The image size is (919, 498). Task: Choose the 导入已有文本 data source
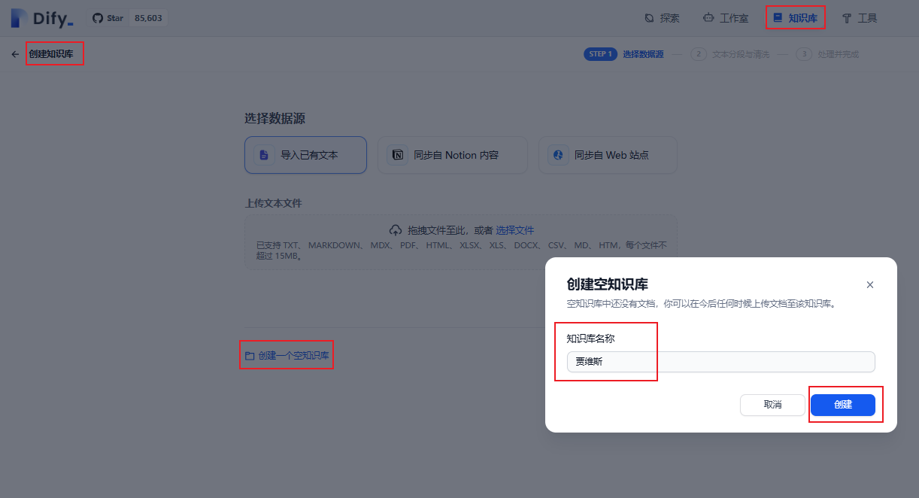[x=305, y=155]
